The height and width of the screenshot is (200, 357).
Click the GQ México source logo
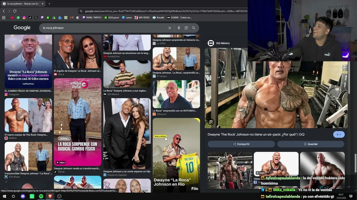211,43
